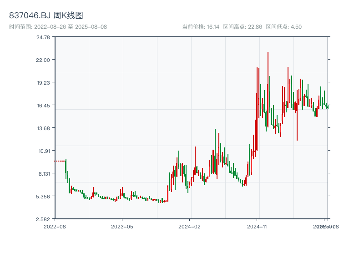Select the time range text 2022-08-26 至 2025-08-08

tap(71, 27)
